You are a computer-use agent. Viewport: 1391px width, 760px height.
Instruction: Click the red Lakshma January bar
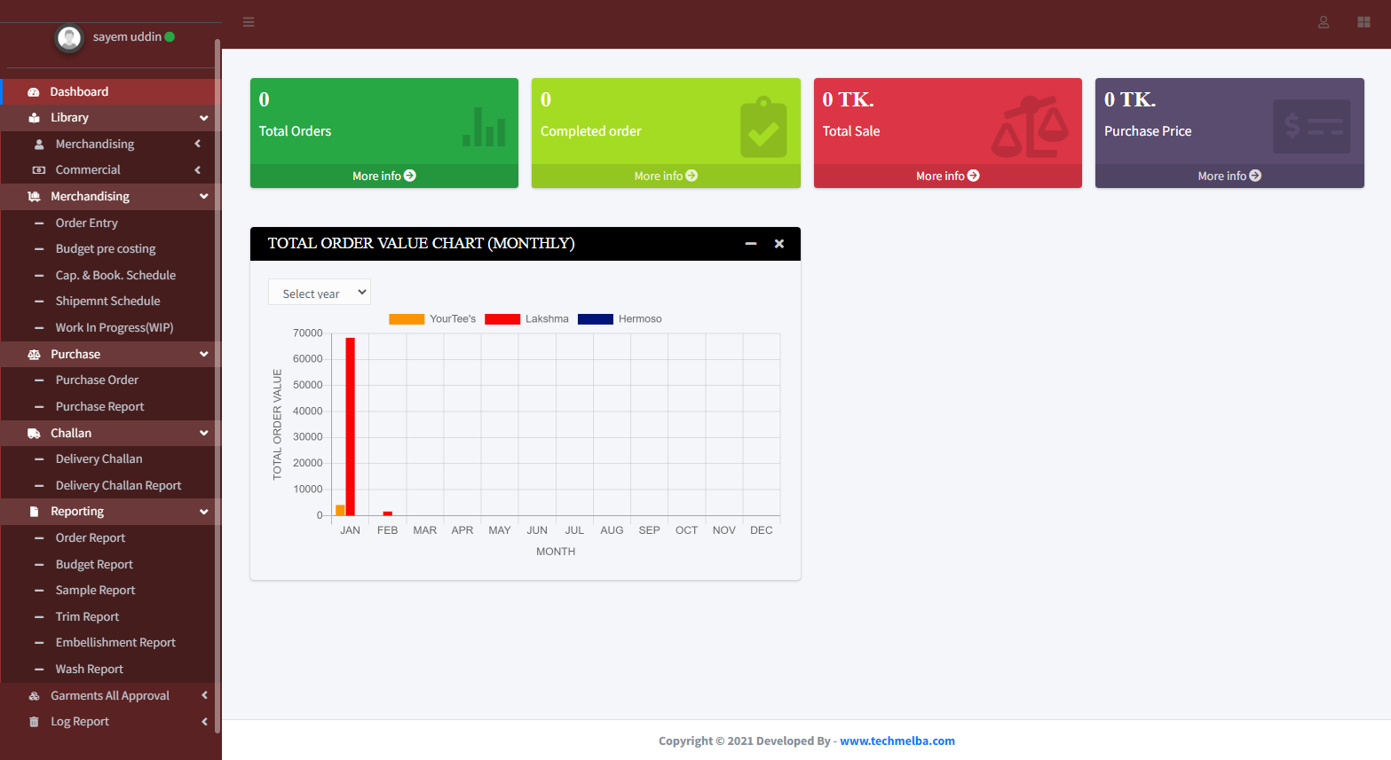(350, 426)
